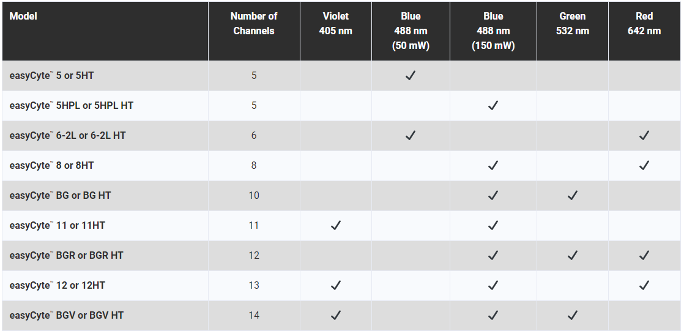This screenshot has height=334, width=684.
Task: Click the easyCyte BGR Green 532 nm checkmark
Action: tap(572, 255)
